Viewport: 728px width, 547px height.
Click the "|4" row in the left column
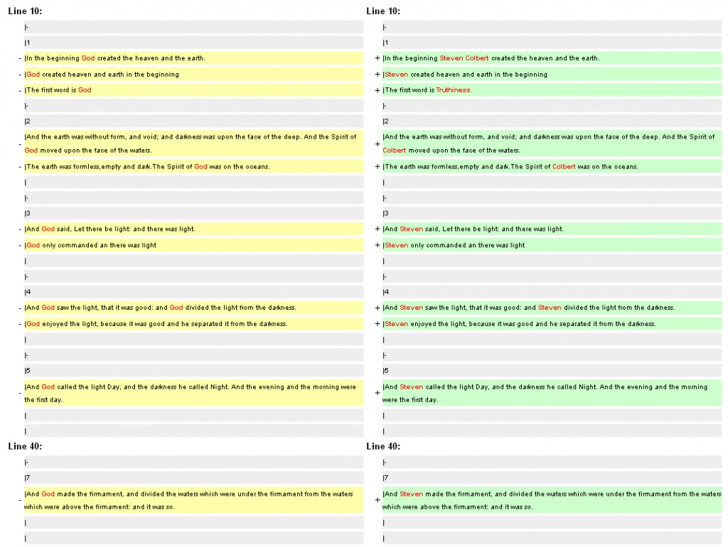193,292
